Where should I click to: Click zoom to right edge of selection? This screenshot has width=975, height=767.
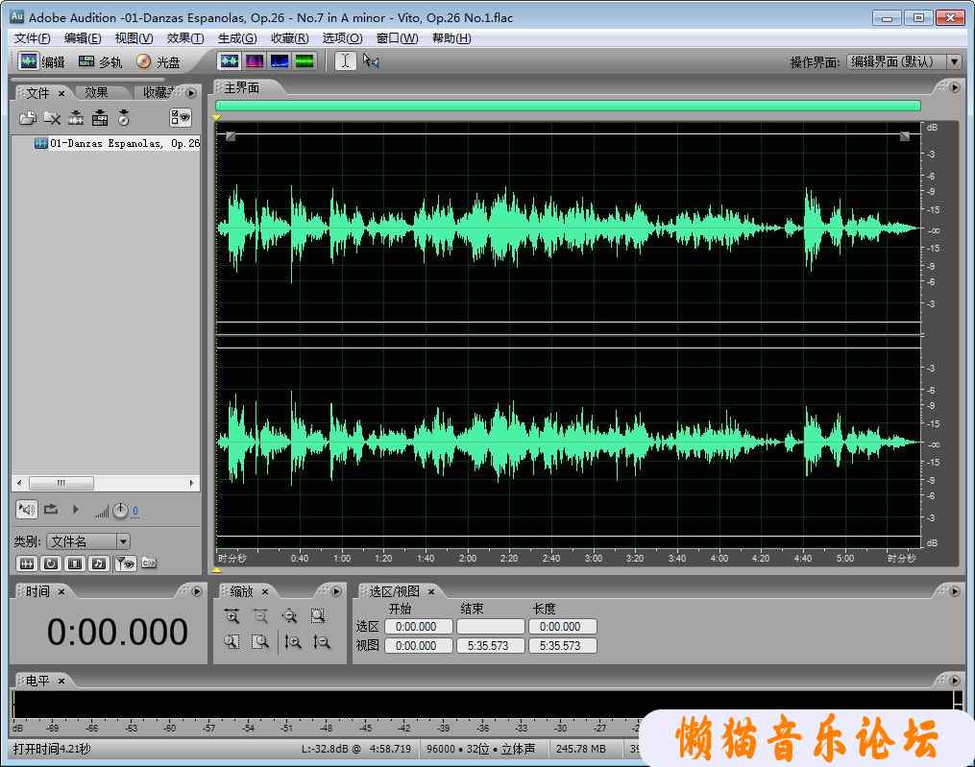click(x=260, y=642)
